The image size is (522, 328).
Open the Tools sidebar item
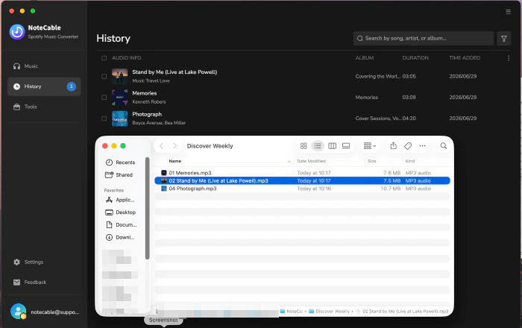[44, 107]
